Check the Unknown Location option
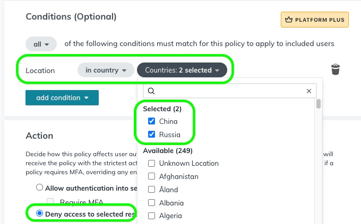Screen dimensions: 361x224 [x=152, y=163]
